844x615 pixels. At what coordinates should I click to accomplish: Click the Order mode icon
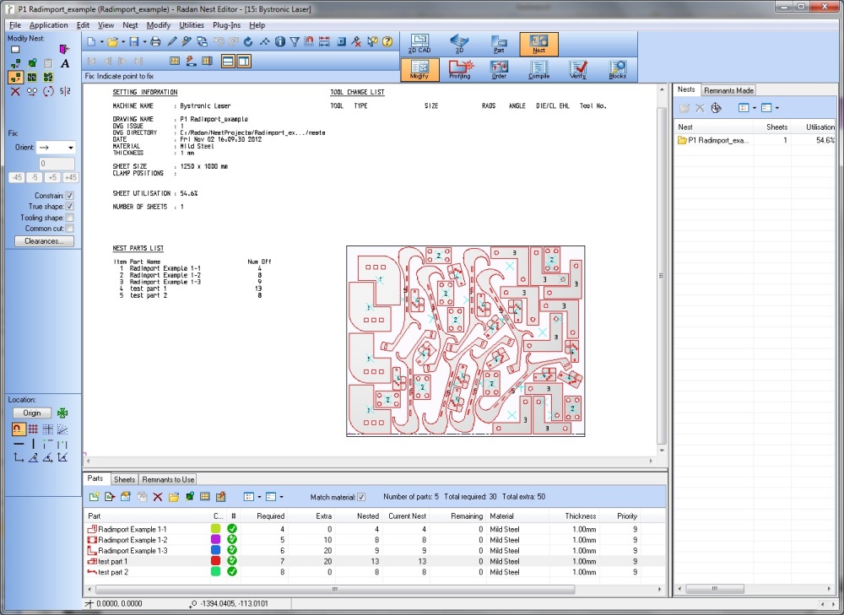(x=499, y=68)
